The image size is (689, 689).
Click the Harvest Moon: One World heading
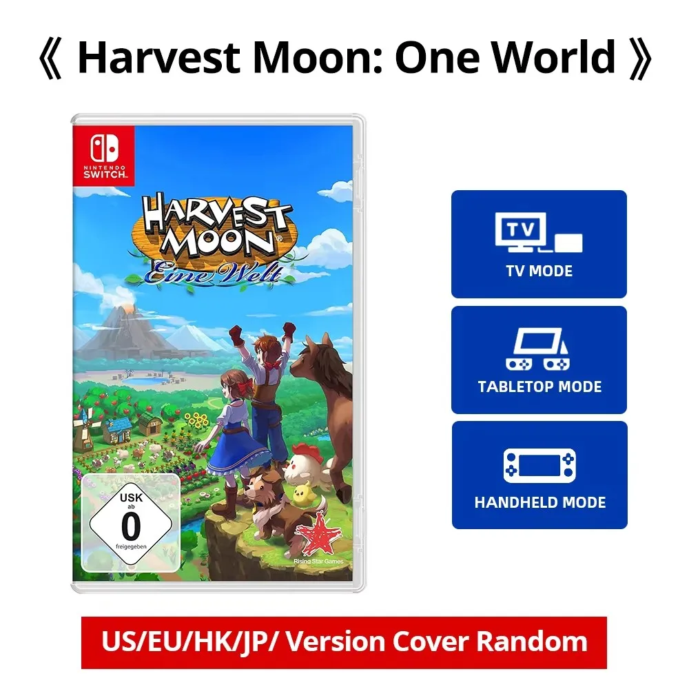tap(346, 58)
